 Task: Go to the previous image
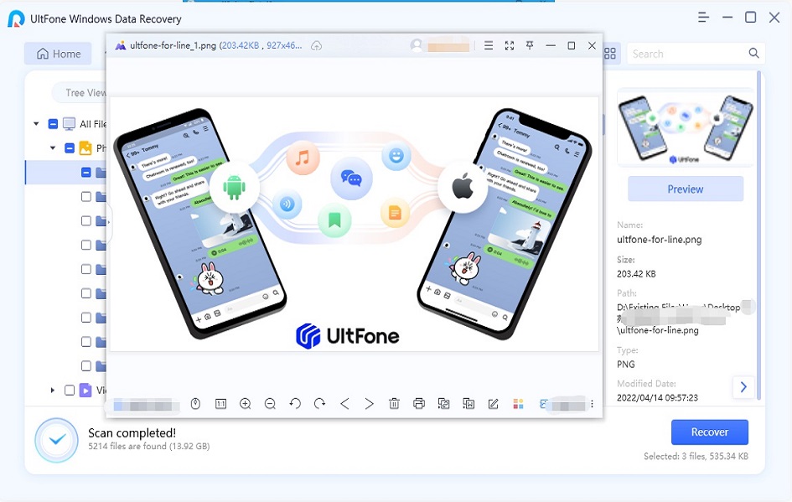point(344,403)
